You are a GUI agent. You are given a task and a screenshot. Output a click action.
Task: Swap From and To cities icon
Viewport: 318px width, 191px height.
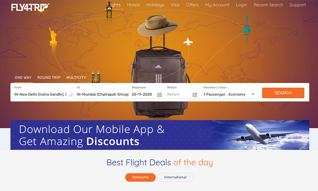click(71, 95)
